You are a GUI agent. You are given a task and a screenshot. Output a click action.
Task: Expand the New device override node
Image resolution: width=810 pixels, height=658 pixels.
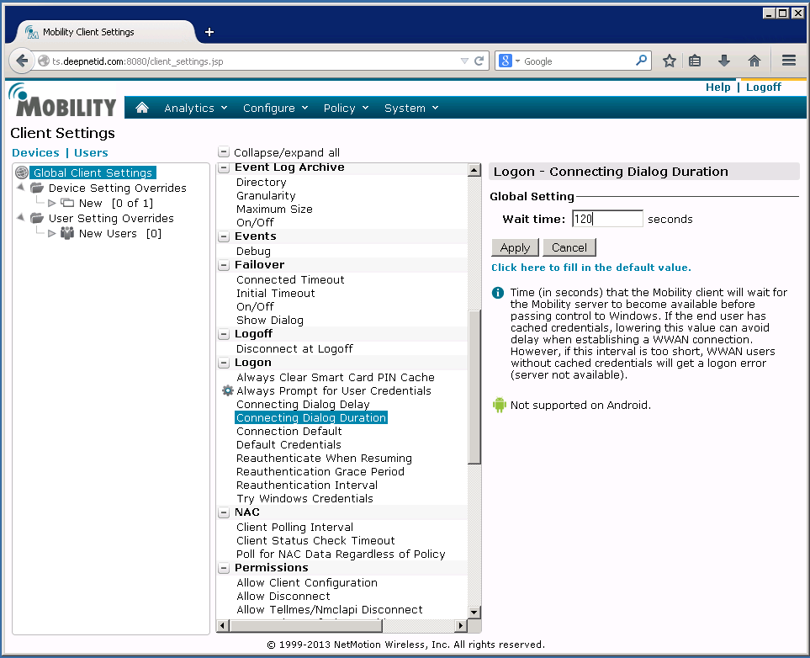(x=51, y=203)
